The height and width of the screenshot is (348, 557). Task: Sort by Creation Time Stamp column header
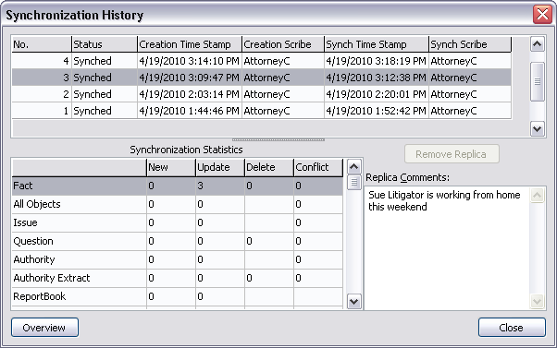tap(190, 44)
